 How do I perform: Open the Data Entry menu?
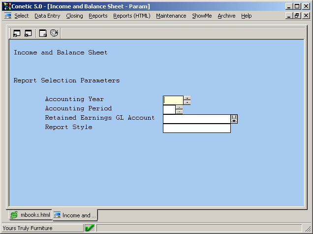(47, 16)
